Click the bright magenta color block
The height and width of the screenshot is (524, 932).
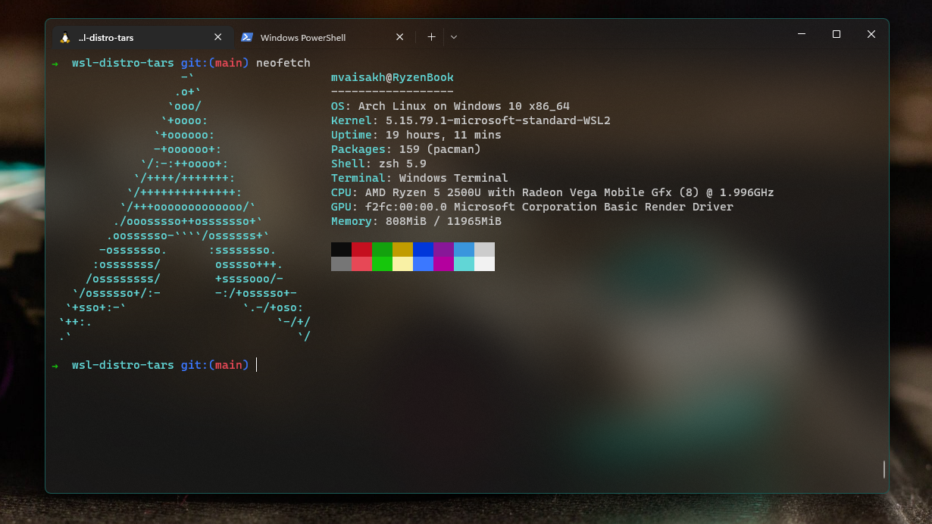tap(443, 264)
